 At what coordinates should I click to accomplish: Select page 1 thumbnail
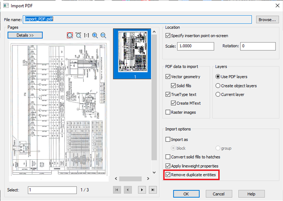[133, 51]
